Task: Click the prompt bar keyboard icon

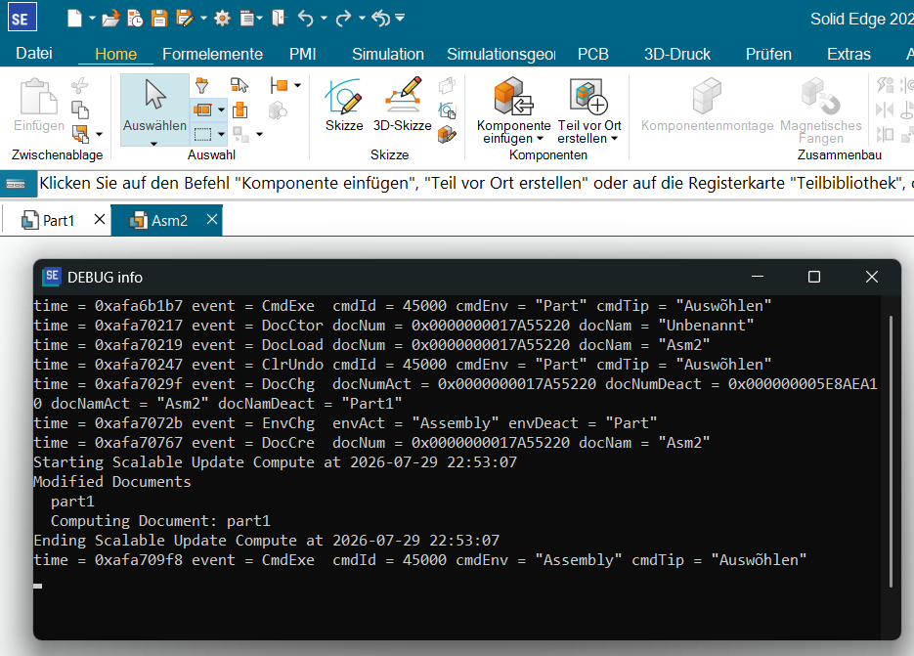Action: point(16,184)
